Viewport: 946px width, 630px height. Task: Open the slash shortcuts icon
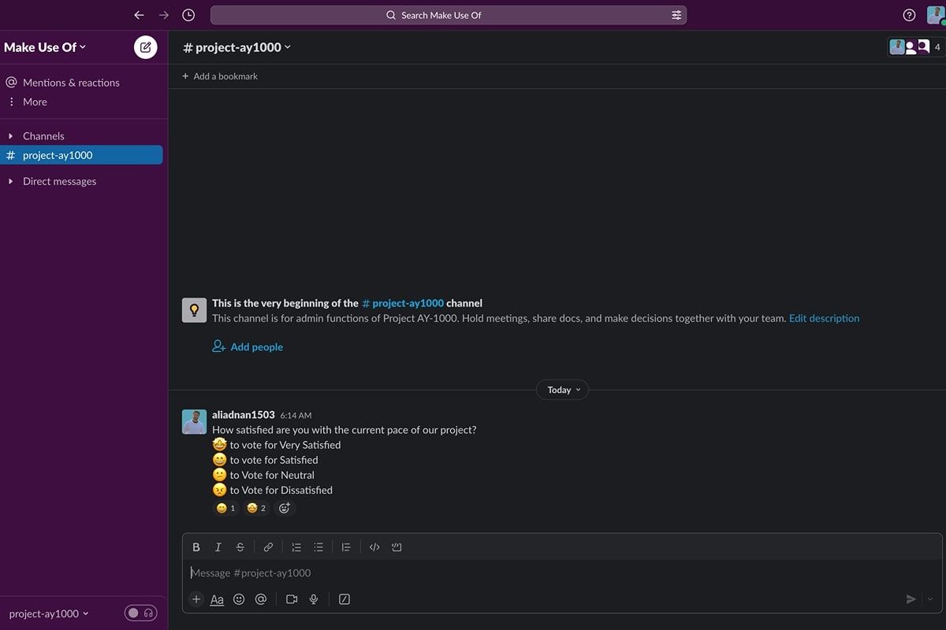(345, 599)
